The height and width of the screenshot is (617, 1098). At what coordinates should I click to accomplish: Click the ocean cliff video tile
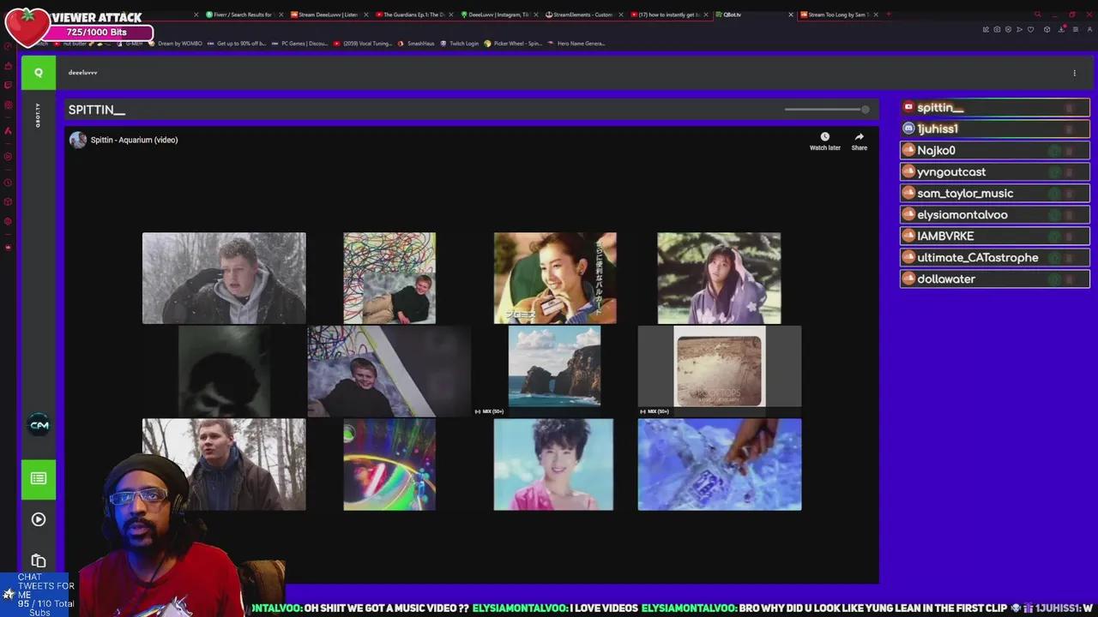click(554, 367)
